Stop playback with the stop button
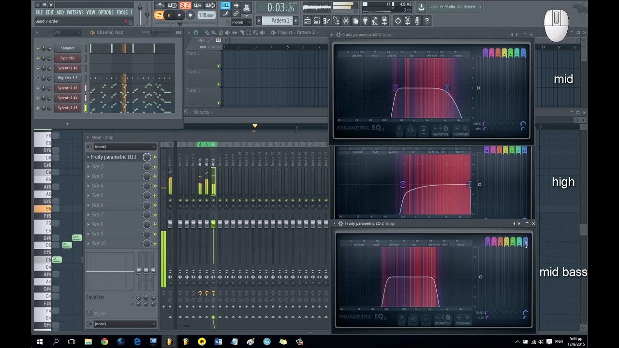Screen dimensions: 619x348 coord(179,15)
